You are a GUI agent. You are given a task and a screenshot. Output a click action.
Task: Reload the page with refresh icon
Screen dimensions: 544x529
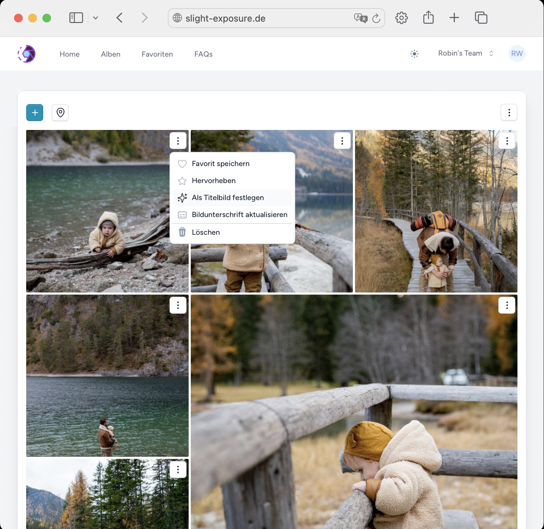point(376,18)
